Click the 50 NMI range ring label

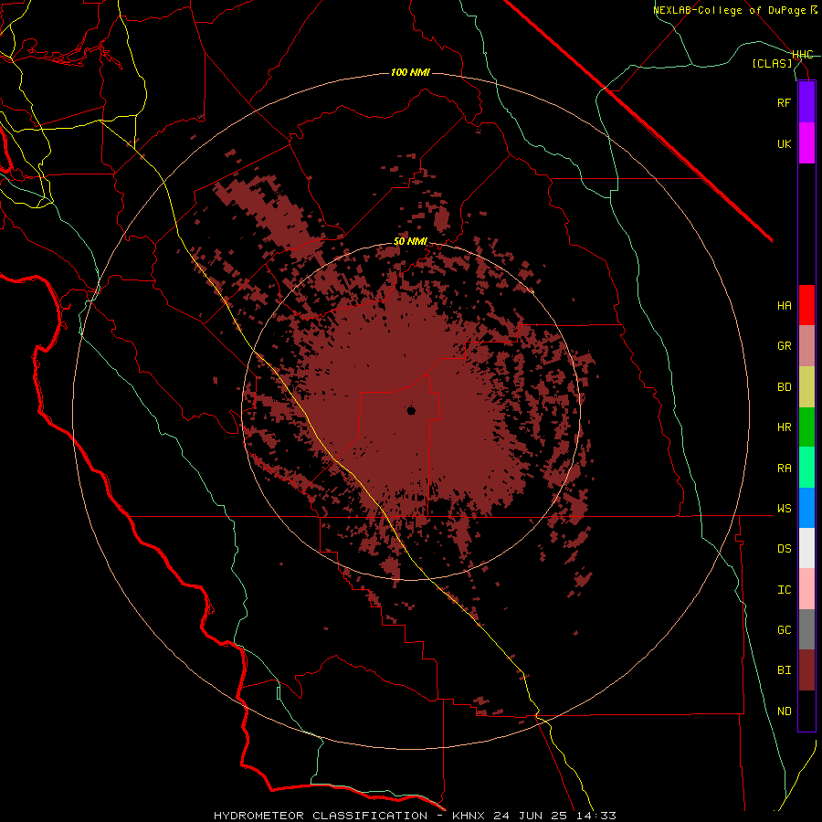click(x=410, y=242)
